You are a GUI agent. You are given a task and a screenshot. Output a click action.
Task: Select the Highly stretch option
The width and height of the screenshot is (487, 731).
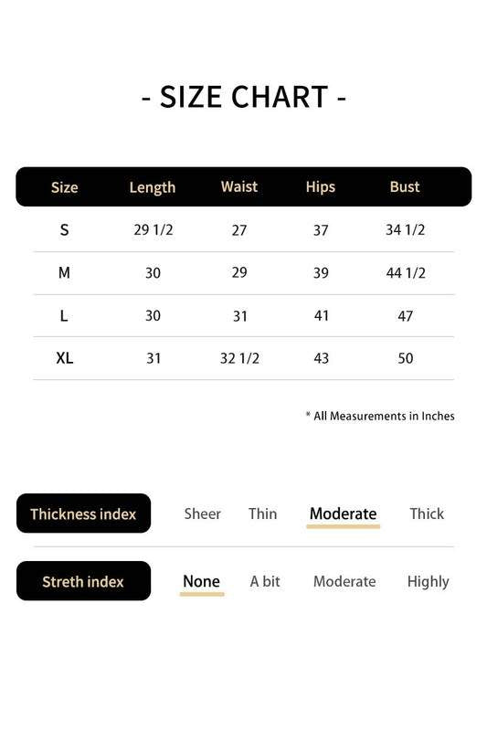(428, 582)
